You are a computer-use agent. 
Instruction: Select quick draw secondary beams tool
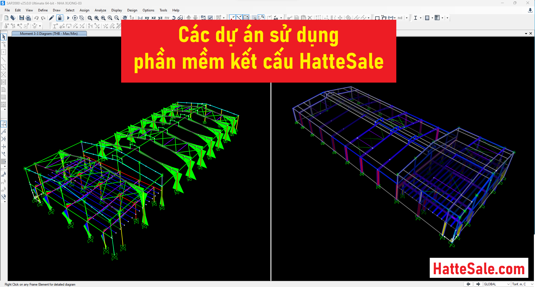4,82
